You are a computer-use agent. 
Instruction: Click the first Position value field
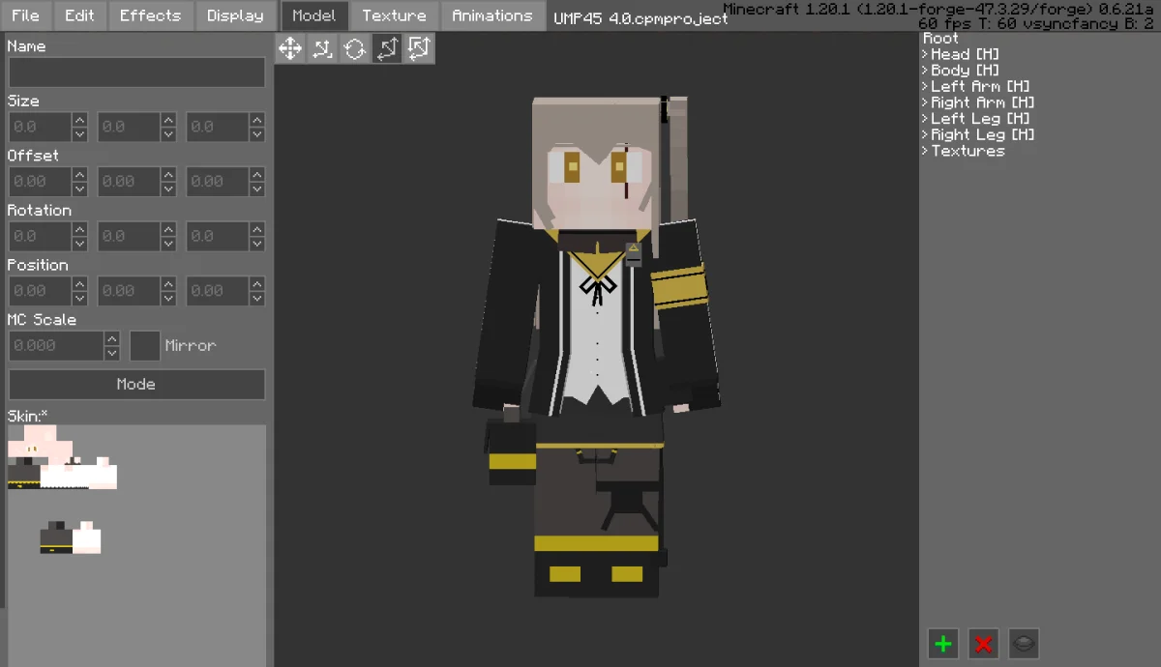coord(40,290)
